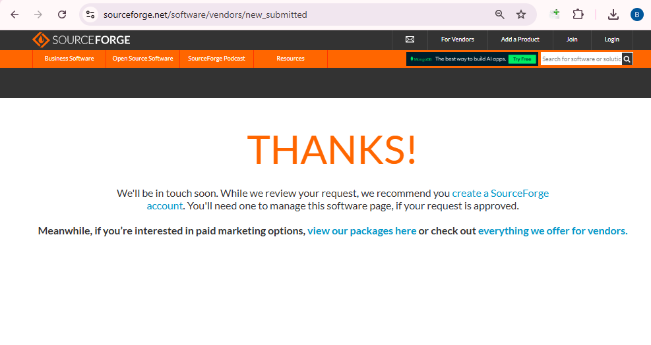Go to SourceForge Podcast

pyautogui.click(x=216, y=59)
